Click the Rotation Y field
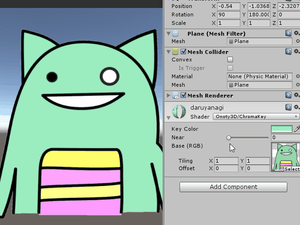The image size is (300, 225). 259,15
